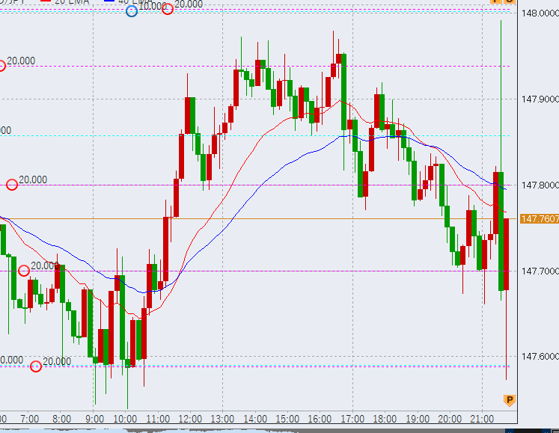The height and width of the screenshot is (433, 559).
Task: Click the 147.6000 price axis label
Action: pyautogui.click(x=540, y=357)
